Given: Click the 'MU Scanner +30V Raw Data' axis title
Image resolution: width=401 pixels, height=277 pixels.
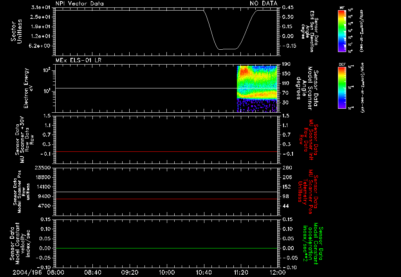Looking at the screenshot, I should (x=24, y=140).
